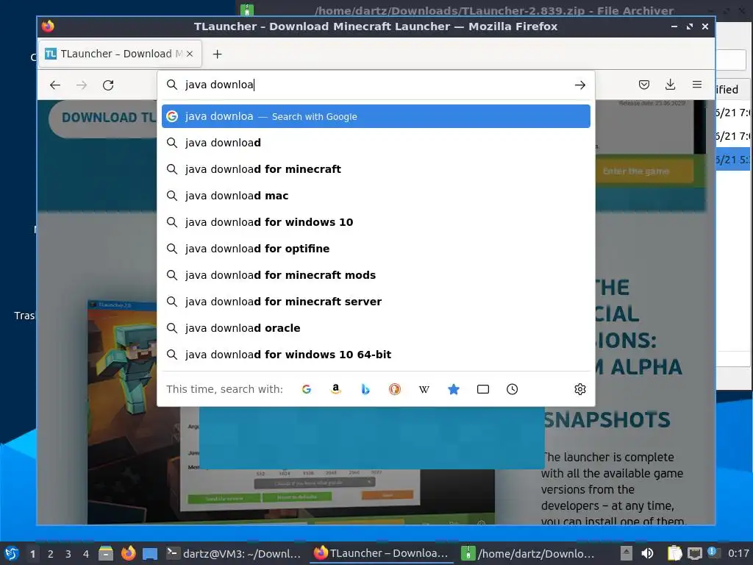Reload the current page
The width and height of the screenshot is (753, 565).
pyautogui.click(x=108, y=85)
